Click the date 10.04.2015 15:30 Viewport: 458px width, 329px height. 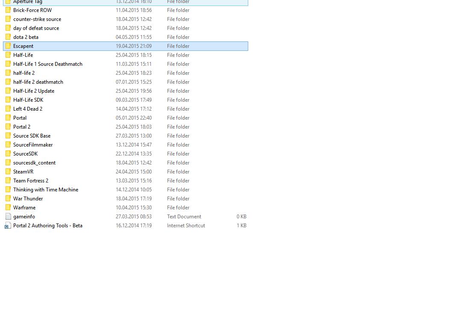pyautogui.click(x=134, y=208)
